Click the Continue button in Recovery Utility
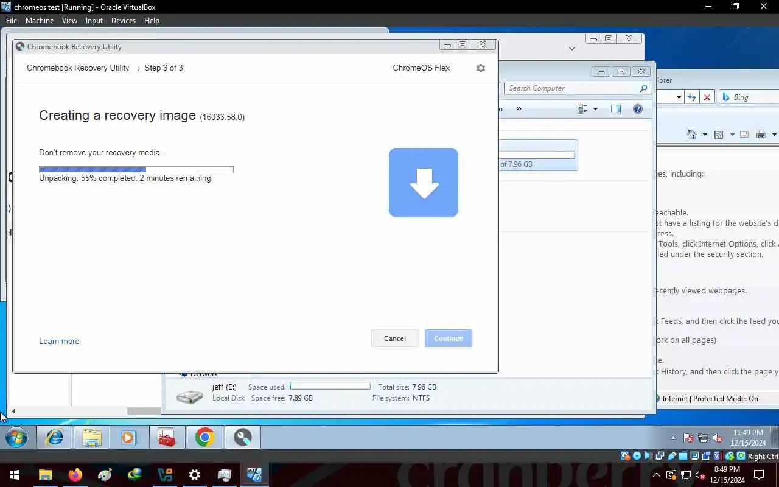 point(449,338)
